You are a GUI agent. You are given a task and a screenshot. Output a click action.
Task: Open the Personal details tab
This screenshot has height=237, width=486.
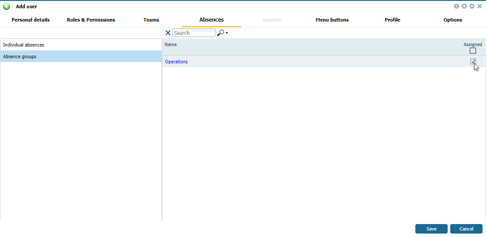31,20
